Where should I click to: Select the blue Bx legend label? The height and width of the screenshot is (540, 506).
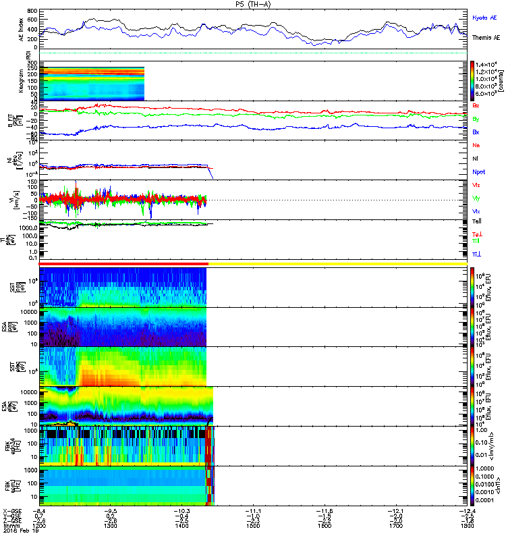[x=476, y=132]
